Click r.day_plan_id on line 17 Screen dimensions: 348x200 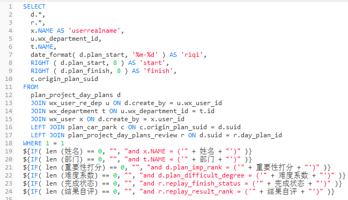tap(257, 135)
